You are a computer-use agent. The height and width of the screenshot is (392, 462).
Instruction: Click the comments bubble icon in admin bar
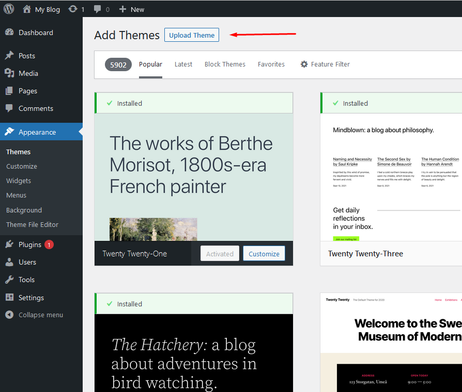[98, 9]
